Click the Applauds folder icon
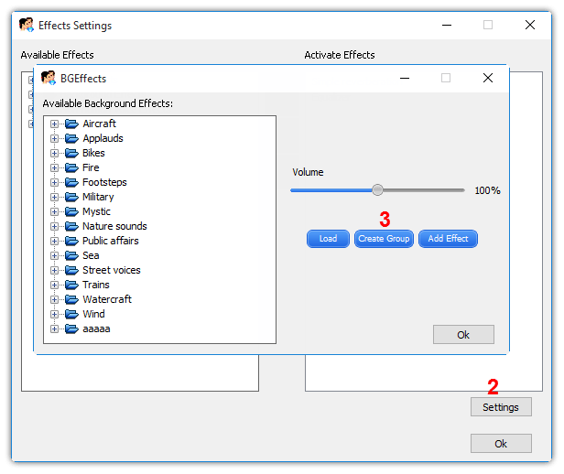Viewport: 564px width, 474px height. [71, 138]
